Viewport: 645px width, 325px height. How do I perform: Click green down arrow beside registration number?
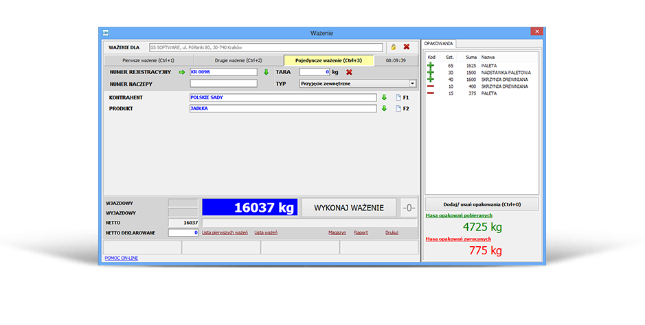pos(266,72)
